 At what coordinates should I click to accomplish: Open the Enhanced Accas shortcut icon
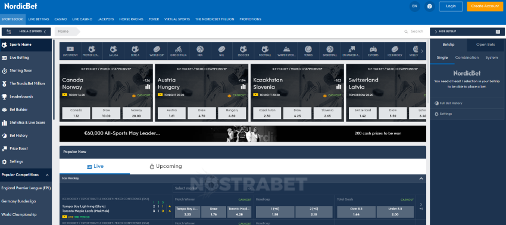(351, 51)
